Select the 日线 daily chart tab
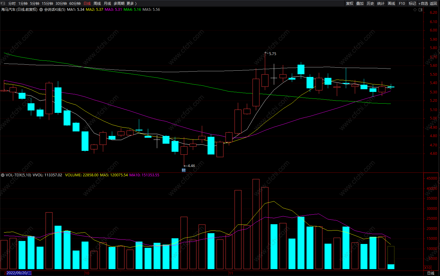 [x=87, y=4]
